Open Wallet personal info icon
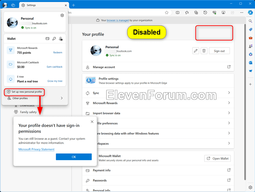The width and height of the screenshot is (255, 192). point(61,39)
